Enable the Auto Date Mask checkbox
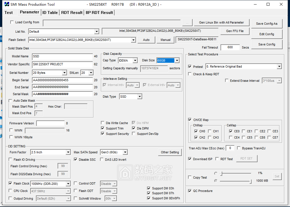The height and width of the screenshot is (207, 290). pos(10,101)
